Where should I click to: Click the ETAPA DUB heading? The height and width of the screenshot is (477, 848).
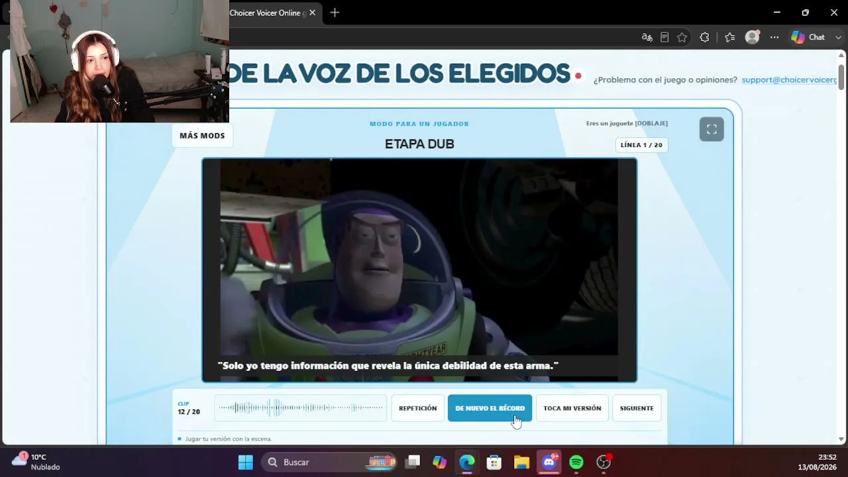click(419, 144)
